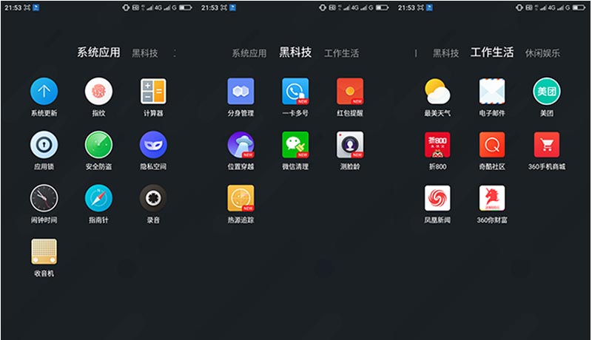Open 隐私空间 mask icon

point(153,145)
